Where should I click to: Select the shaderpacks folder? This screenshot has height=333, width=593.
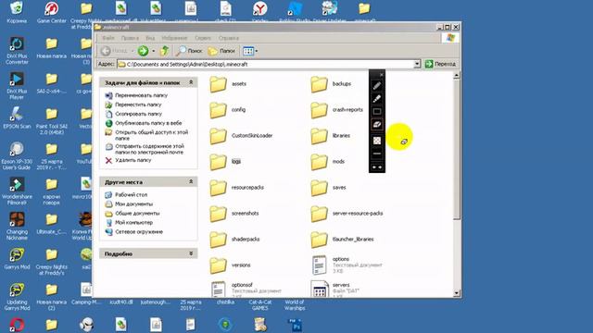point(234,240)
